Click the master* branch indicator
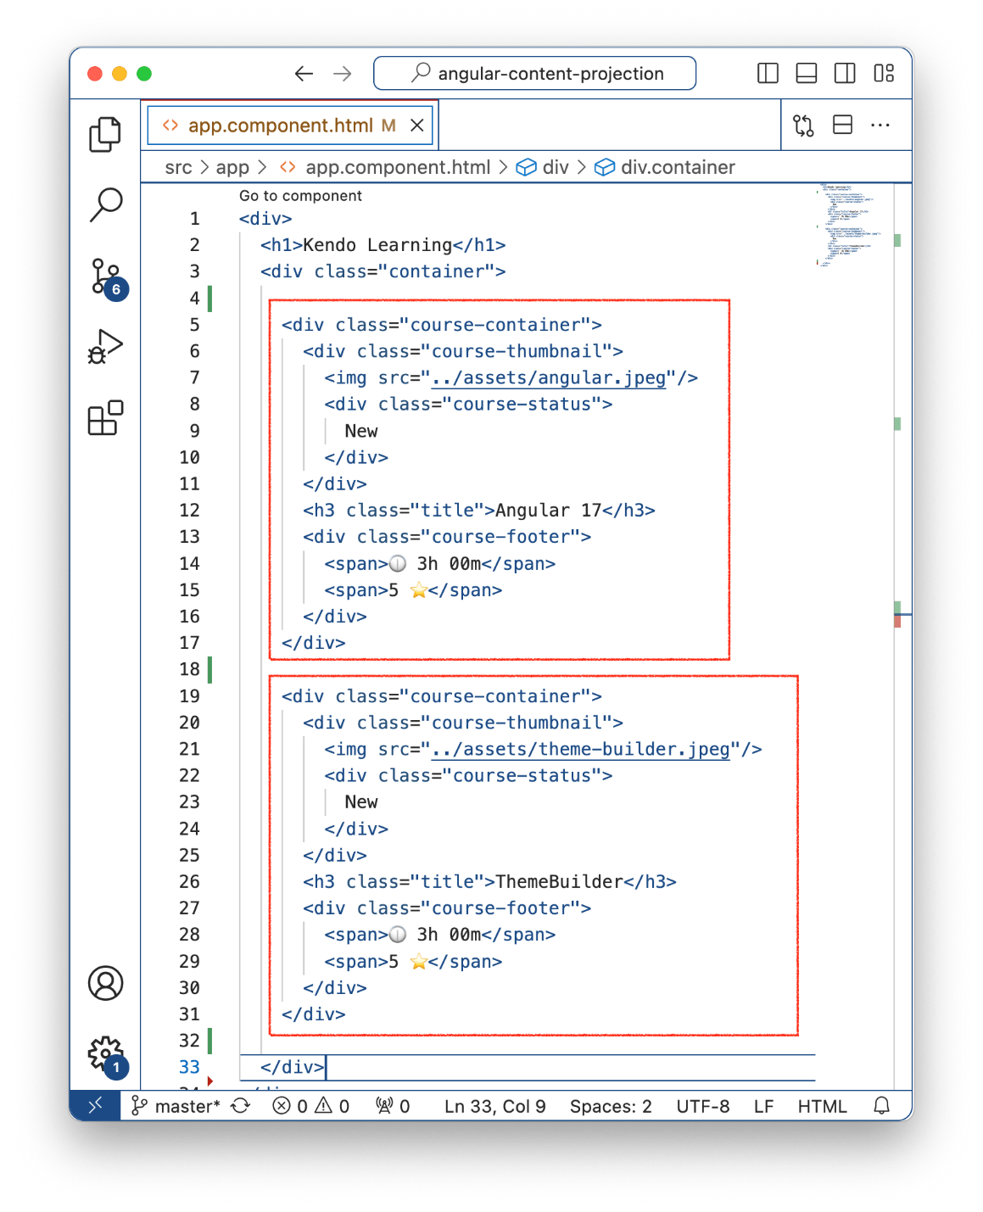This screenshot has height=1212, width=983. [x=176, y=1106]
